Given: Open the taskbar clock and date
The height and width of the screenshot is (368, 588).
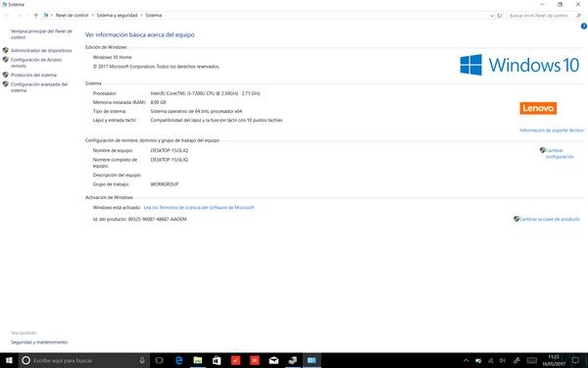Looking at the screenshot, I should pos(554,360).
